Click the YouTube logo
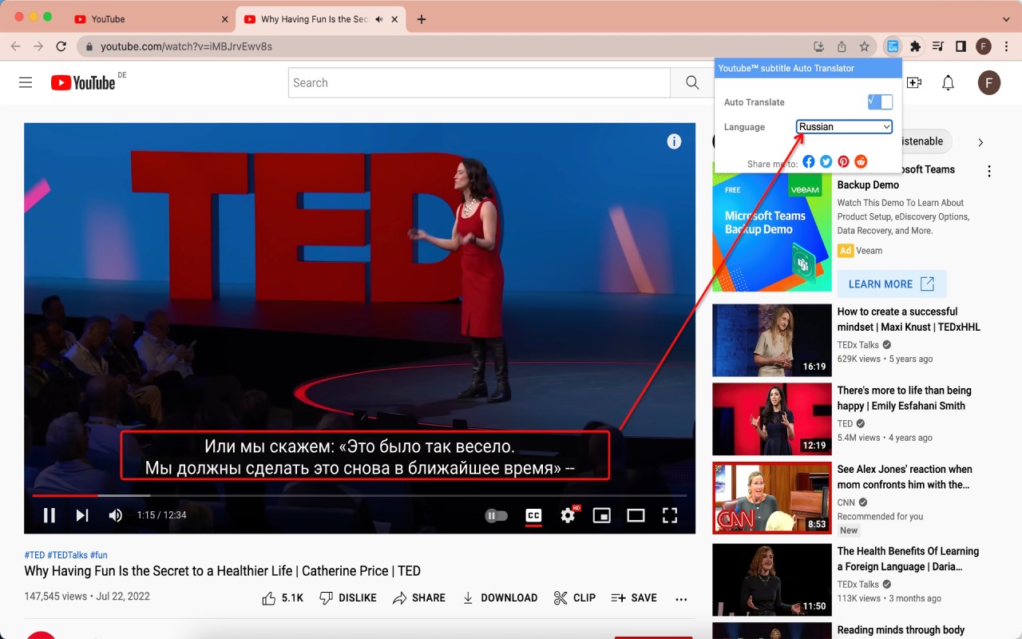This screenshot has width=1022, height=639. pos(83,82)
